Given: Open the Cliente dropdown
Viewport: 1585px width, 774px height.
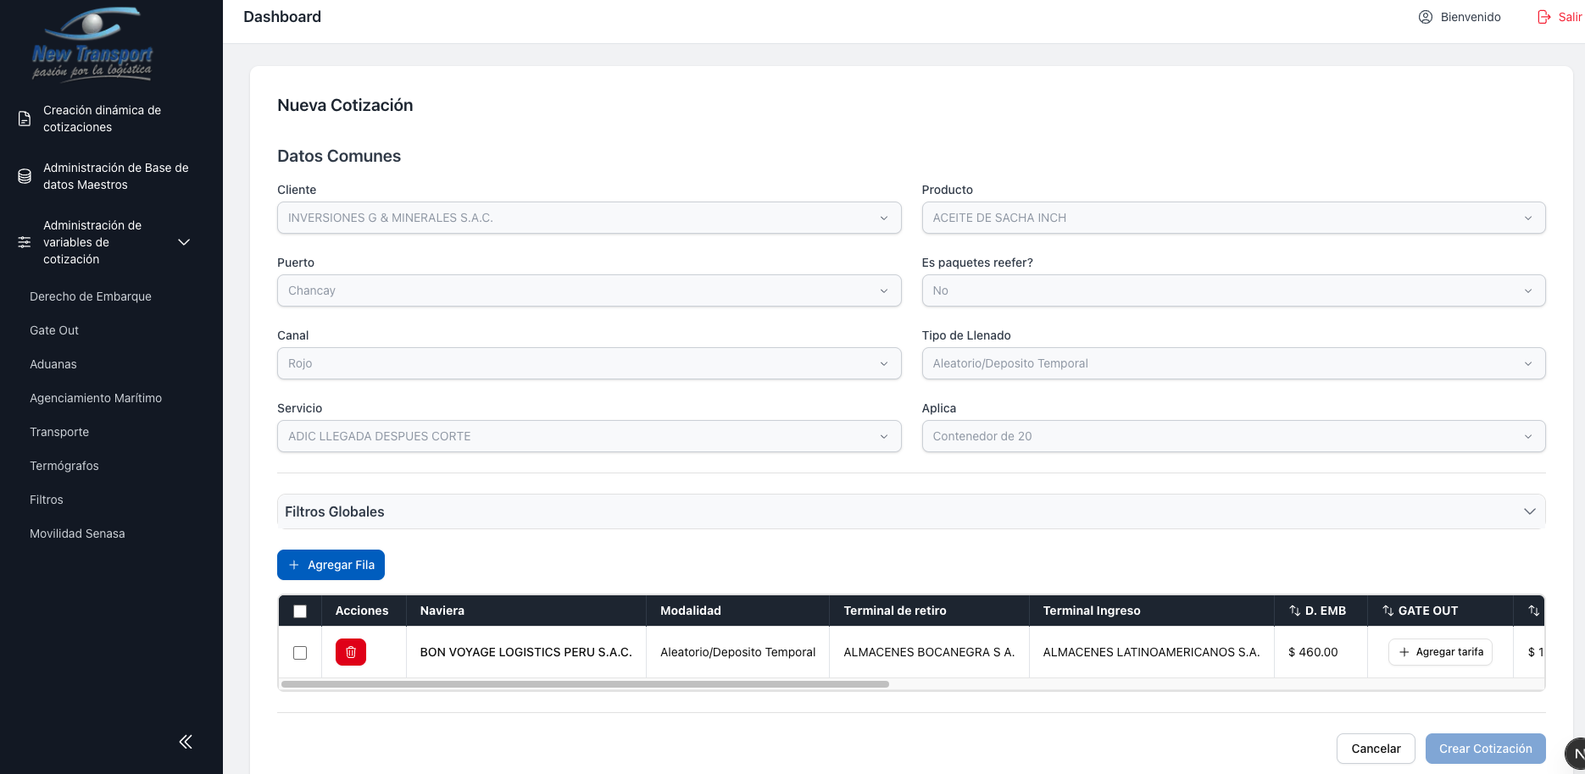Looking at the screenshot, I should (x=588, y=218).
